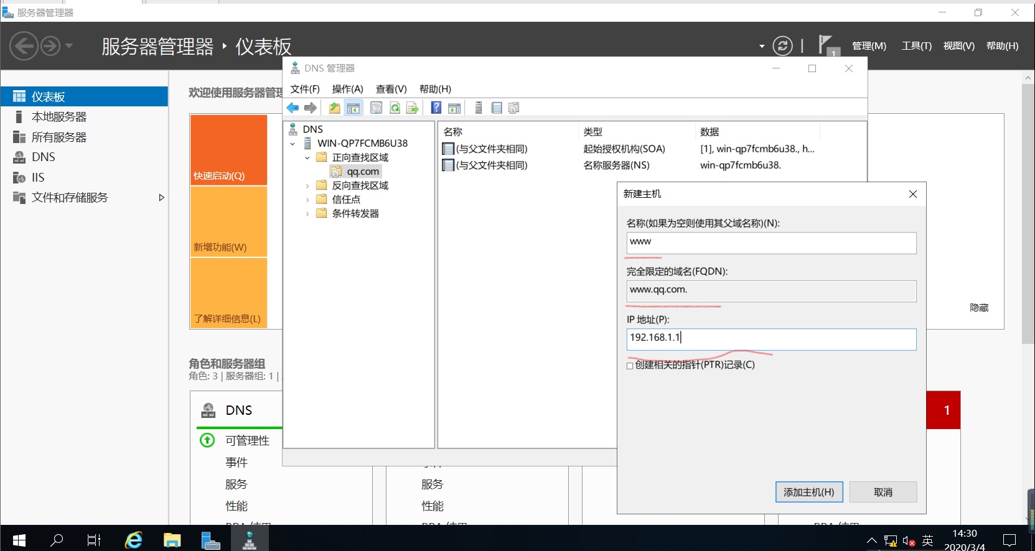Click the host name field containing www
Image resolution: width=1035 pixels, height=551 pixels.
tap(772, 243)
